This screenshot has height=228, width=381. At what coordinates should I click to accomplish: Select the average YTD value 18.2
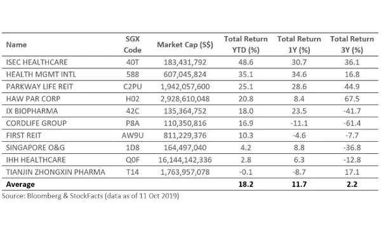(246, 184)
